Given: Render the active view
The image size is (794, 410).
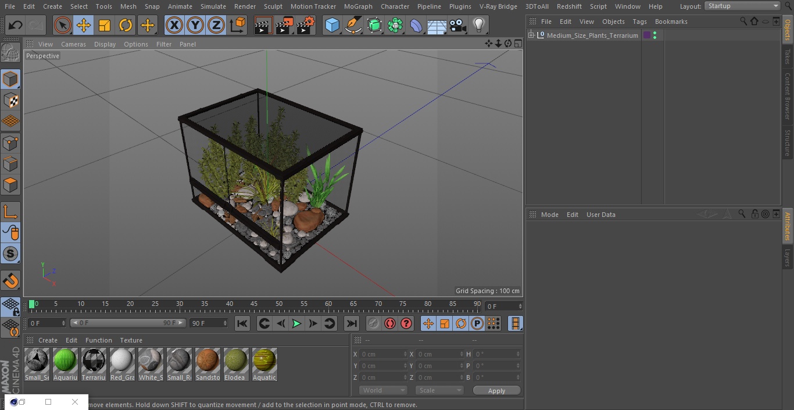Looking at the screenshot, I should 263,25.
